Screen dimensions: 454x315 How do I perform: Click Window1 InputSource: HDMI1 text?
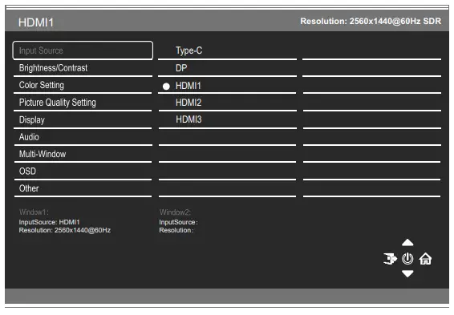click(49, 222)
